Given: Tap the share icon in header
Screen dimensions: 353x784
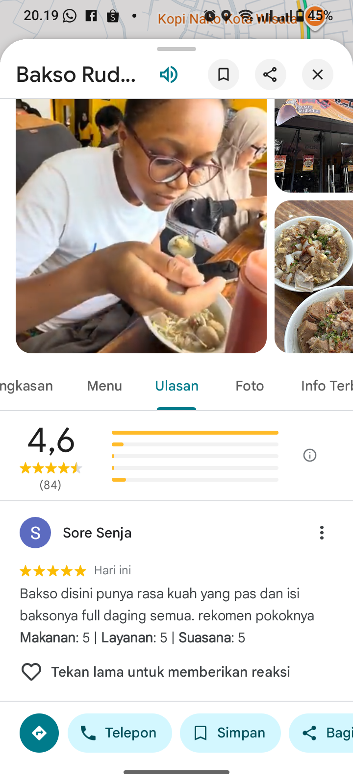Looking at the screenshot, I should click(270, 74).
